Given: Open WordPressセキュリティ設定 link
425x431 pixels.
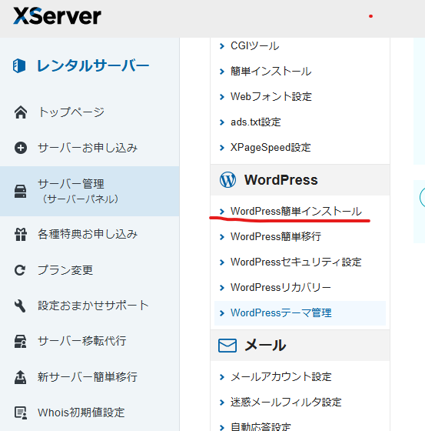Looking at the screenshot, I should click(296, 262).
